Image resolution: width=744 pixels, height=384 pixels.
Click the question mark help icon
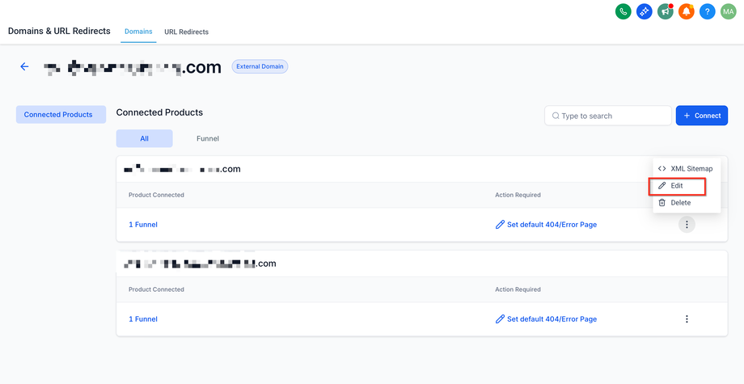707,11
